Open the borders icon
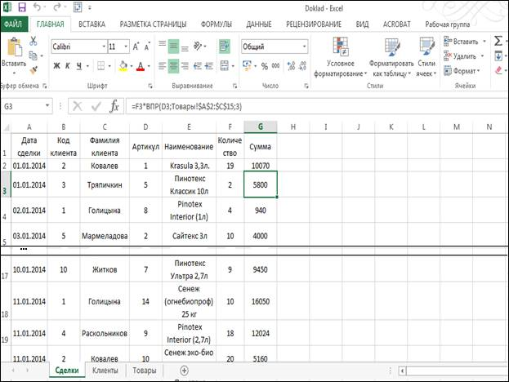This screenshot has width=509, height=382. (x=101, y=66)
